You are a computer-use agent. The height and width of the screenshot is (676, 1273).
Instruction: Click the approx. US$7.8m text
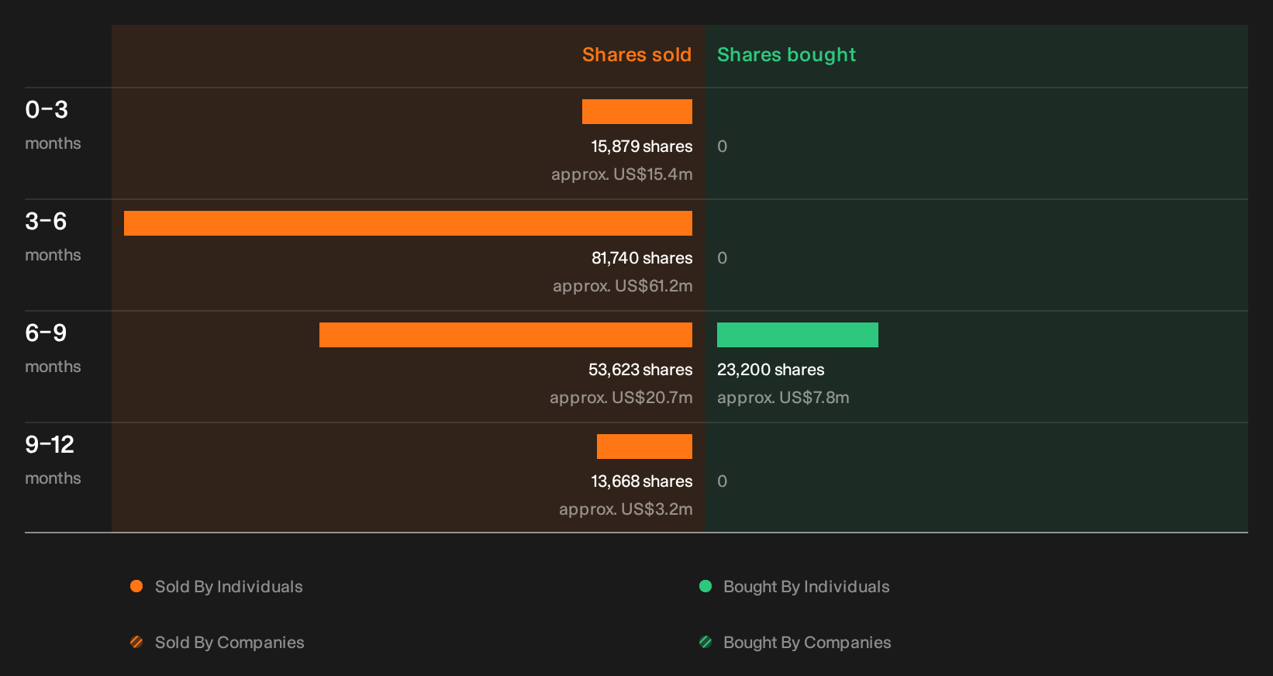click(x=783, y=398)
